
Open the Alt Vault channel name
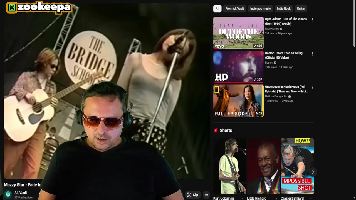(x=21, y=193)
